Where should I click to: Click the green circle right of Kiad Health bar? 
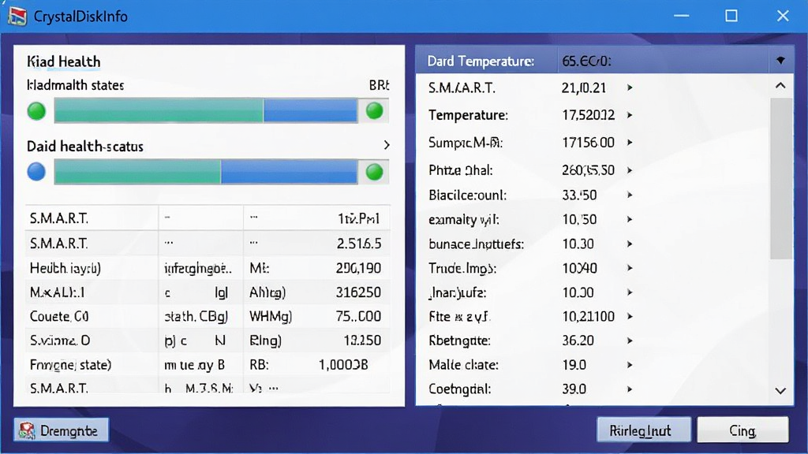(375, 110)
